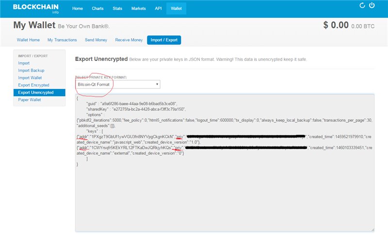Image resolution: width=388 pixels, height=236 pixels.
Task: Open Paper Wallet in the sidebar
Action: 30,100
